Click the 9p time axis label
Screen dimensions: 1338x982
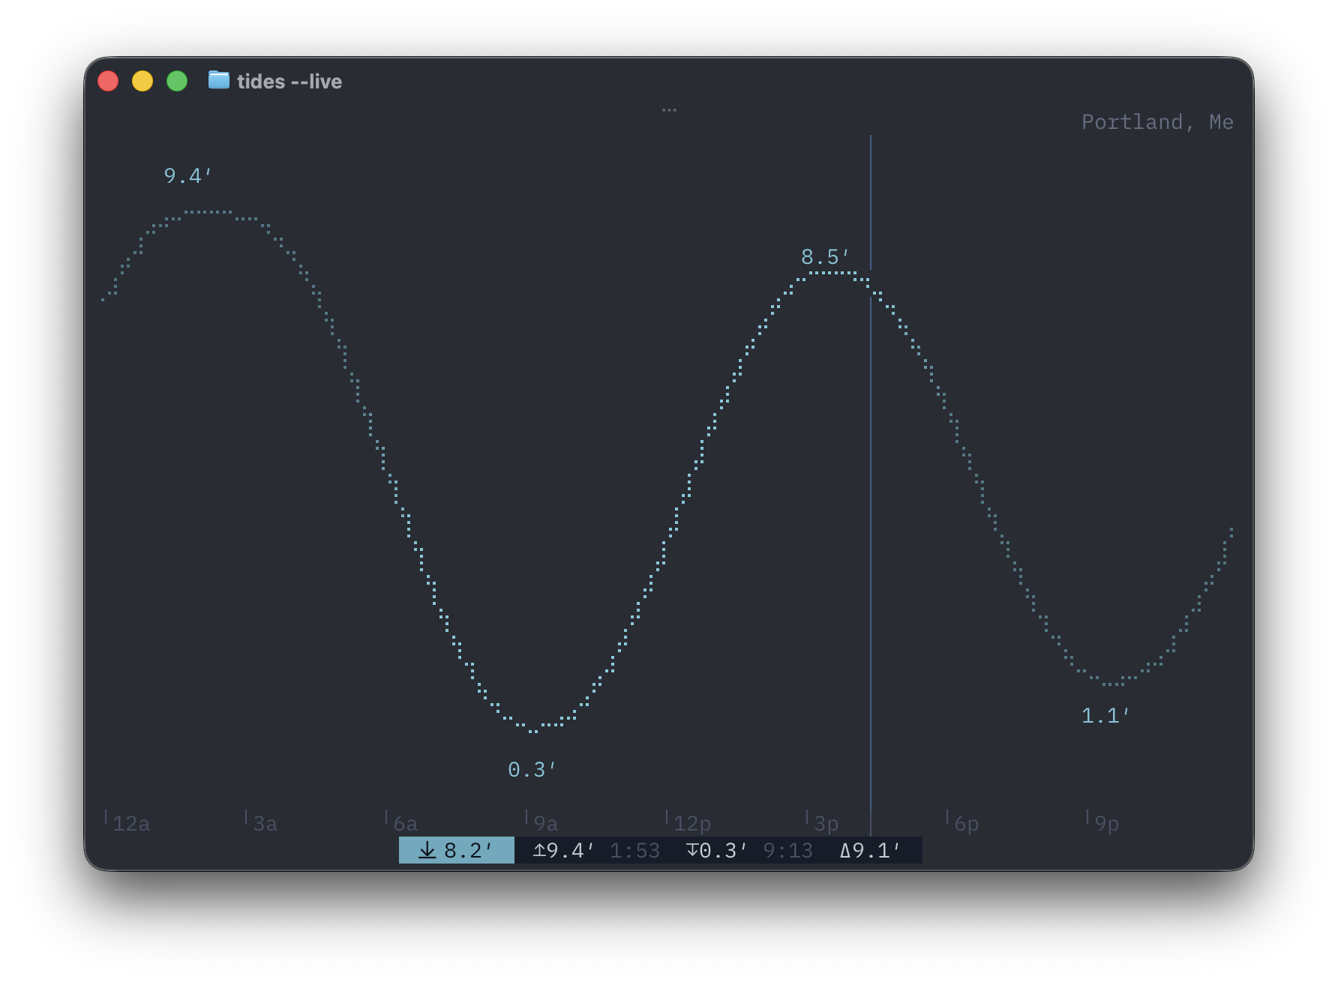pyautogui.click(x=1107, y=824)
